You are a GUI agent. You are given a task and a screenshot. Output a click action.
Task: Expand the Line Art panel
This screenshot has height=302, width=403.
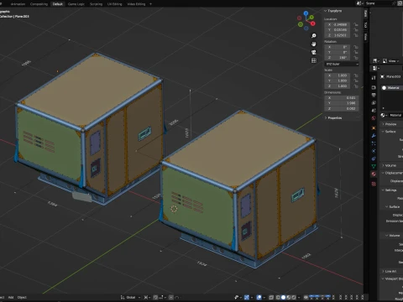389,271
